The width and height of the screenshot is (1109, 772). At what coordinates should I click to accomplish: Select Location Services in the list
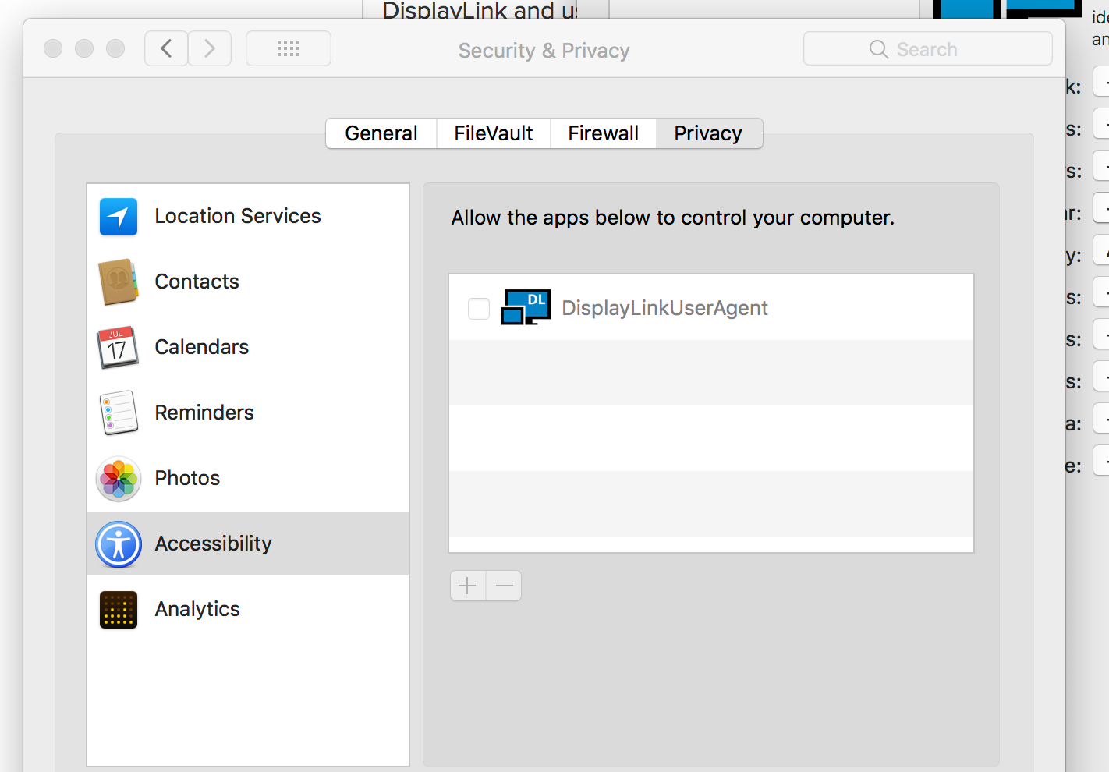coord(248,217)
